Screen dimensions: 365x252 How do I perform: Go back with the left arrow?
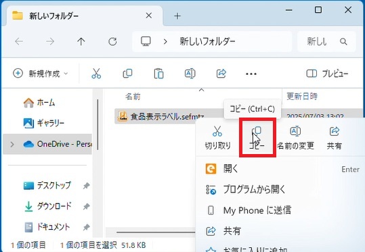[19, 42]
